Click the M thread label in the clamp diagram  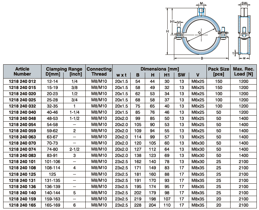coord(201,4)
